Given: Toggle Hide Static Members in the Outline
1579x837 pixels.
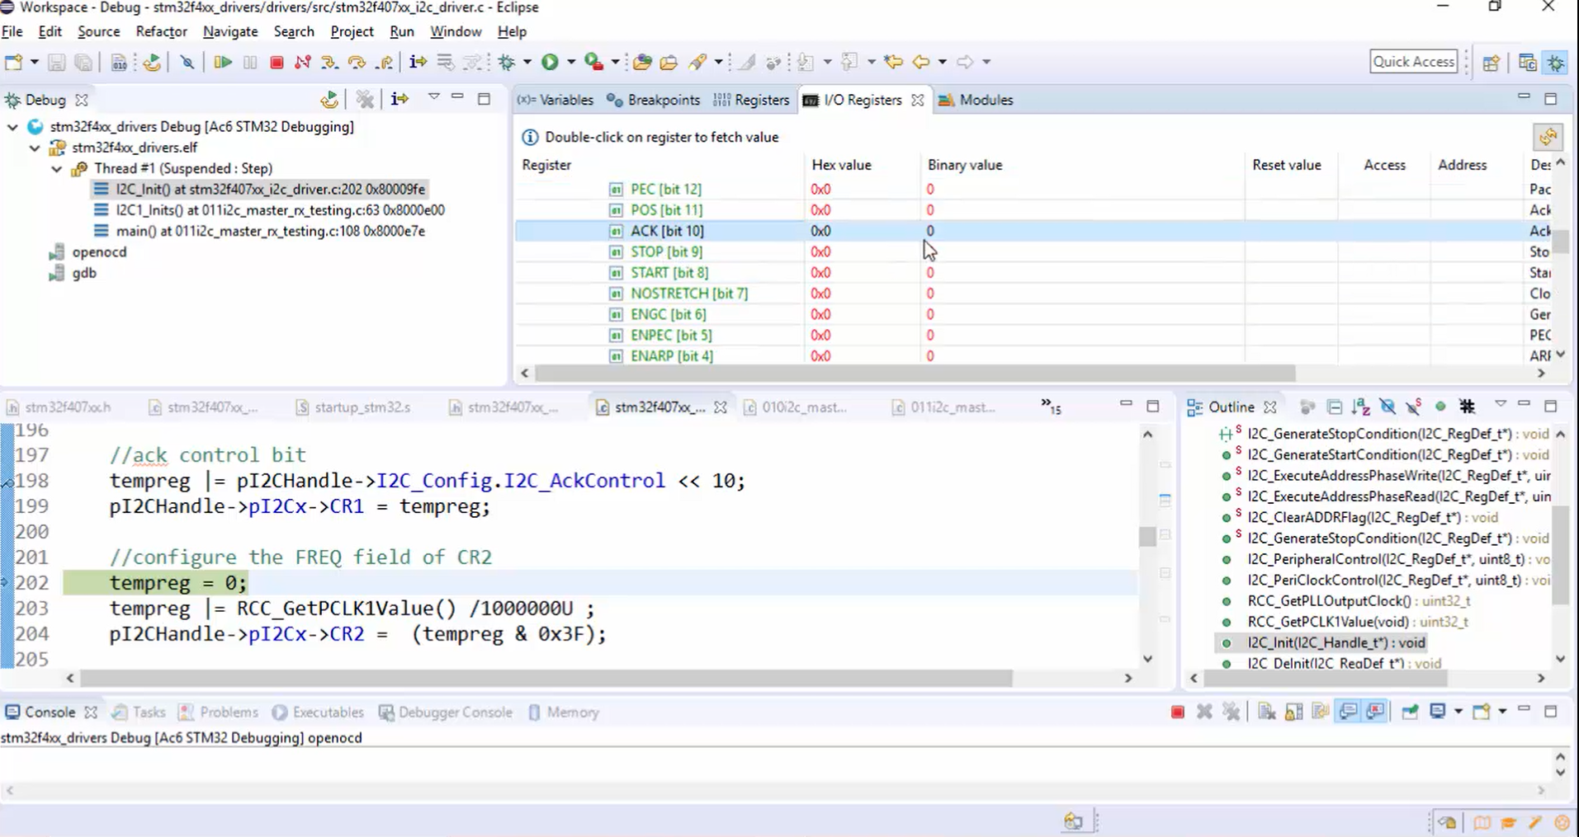Looking at the screenshot, I should [1414, 407].
